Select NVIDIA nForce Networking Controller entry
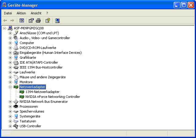Viewport: 196px width, 138px height. pos(53,97)
